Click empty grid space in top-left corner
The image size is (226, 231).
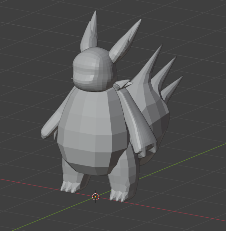pos(19,19)
